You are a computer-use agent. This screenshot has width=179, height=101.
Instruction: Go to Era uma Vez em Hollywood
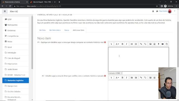pos(16,98)
